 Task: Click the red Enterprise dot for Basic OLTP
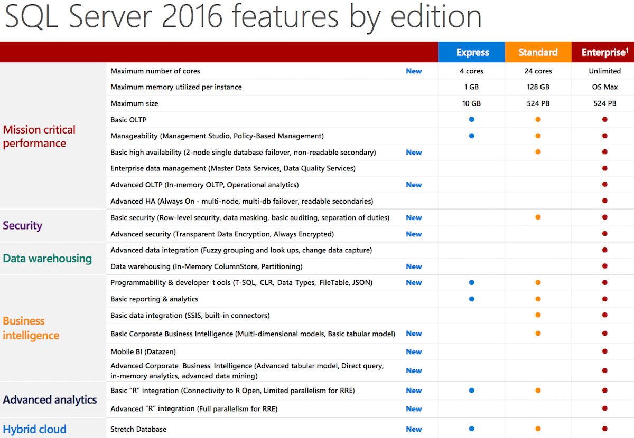click(x=604, y=119)
